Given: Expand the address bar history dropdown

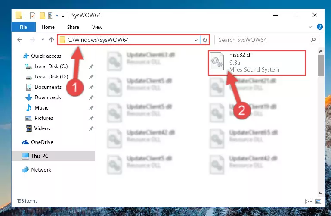Looking at the screenshot, I should [x=196, y=40].
